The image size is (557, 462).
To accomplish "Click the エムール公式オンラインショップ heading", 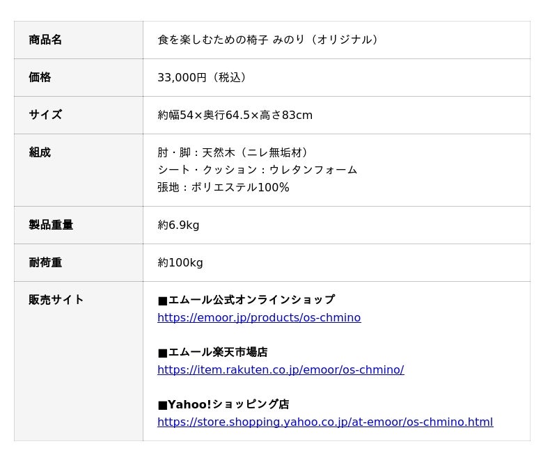I will click(x=246, y=300).
